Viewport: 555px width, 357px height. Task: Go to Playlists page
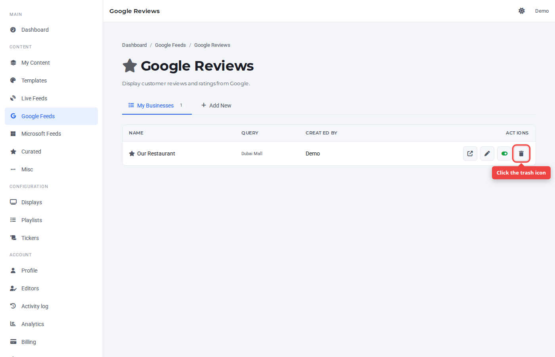51,220
